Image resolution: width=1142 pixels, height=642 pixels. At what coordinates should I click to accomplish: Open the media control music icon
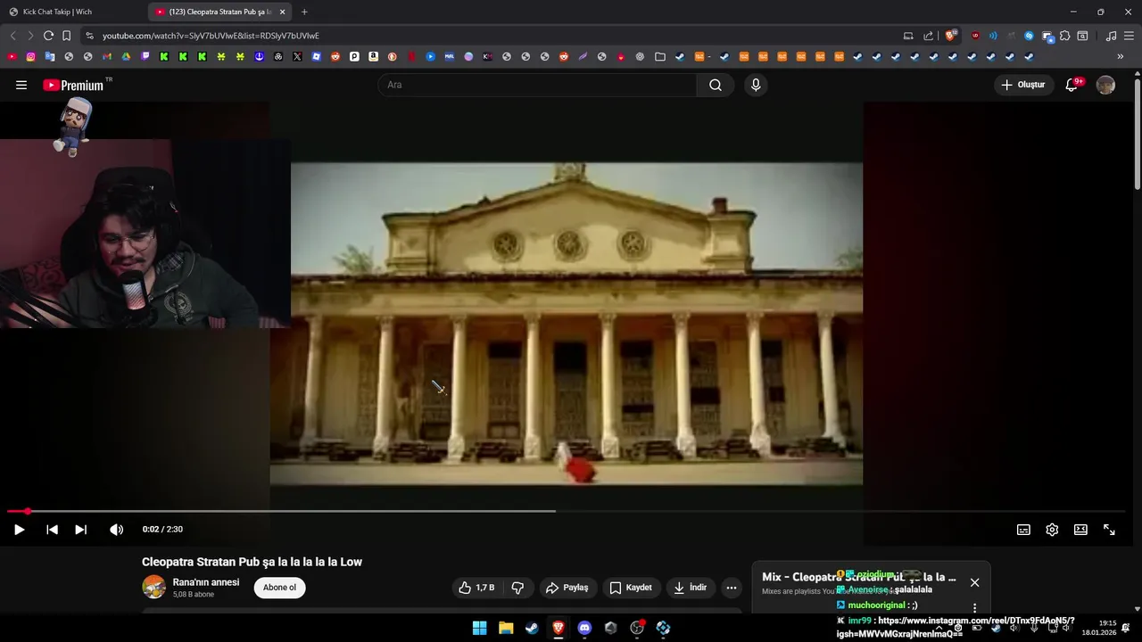1111,36
